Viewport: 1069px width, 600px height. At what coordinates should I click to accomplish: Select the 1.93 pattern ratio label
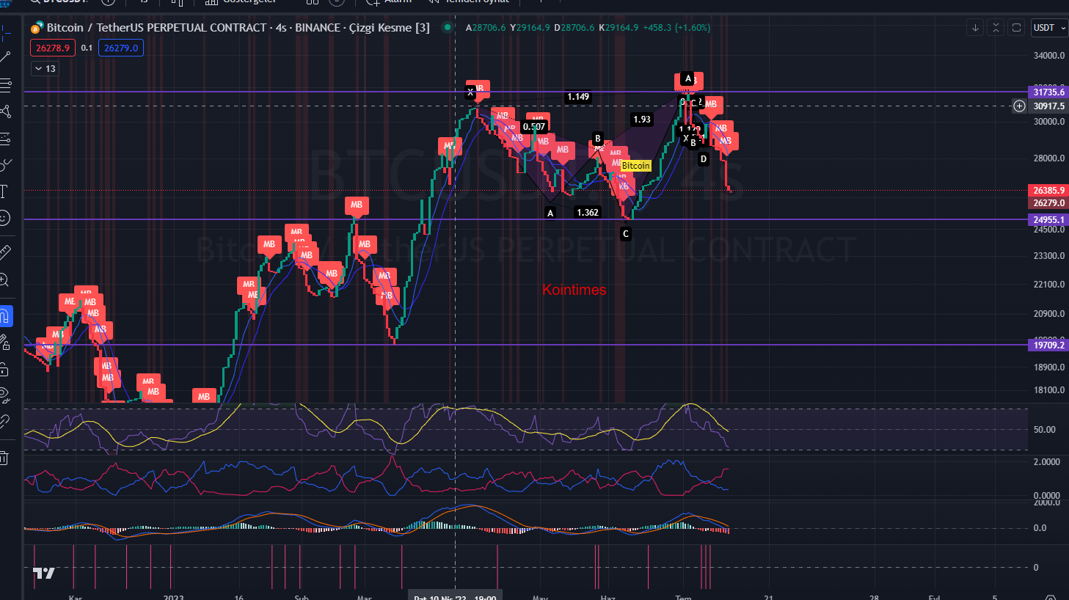point(641,120)
